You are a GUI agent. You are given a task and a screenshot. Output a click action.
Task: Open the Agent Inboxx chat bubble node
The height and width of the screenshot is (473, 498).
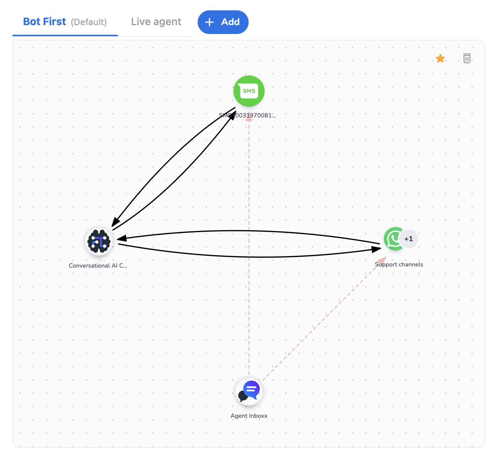click(x=249, y=391)
